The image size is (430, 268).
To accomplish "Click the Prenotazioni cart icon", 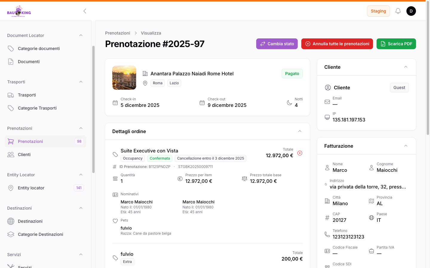I will [11, 141].
